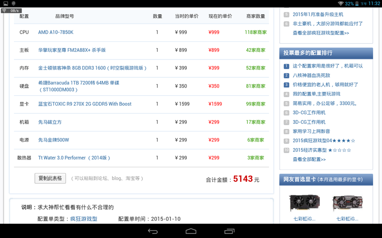Tap the Wi-Fi status icon in status bar
The height and width of the screenshot is (238, 382).
coord(340,3)
